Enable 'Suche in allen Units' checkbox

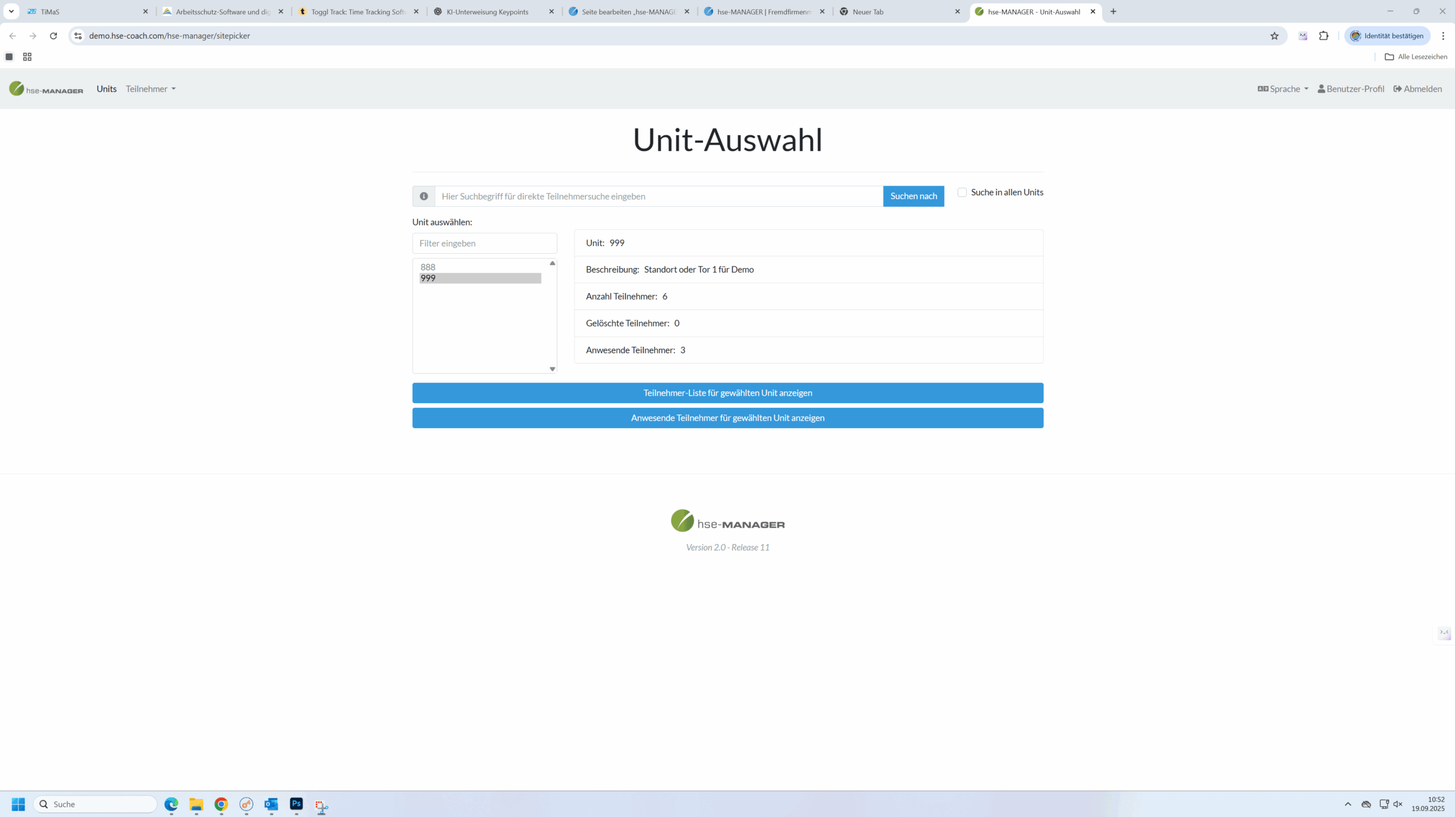point(962,192)
